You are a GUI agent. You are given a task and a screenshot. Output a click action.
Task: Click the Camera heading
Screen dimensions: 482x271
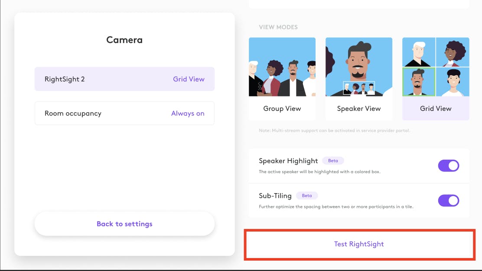coord(124,40)
